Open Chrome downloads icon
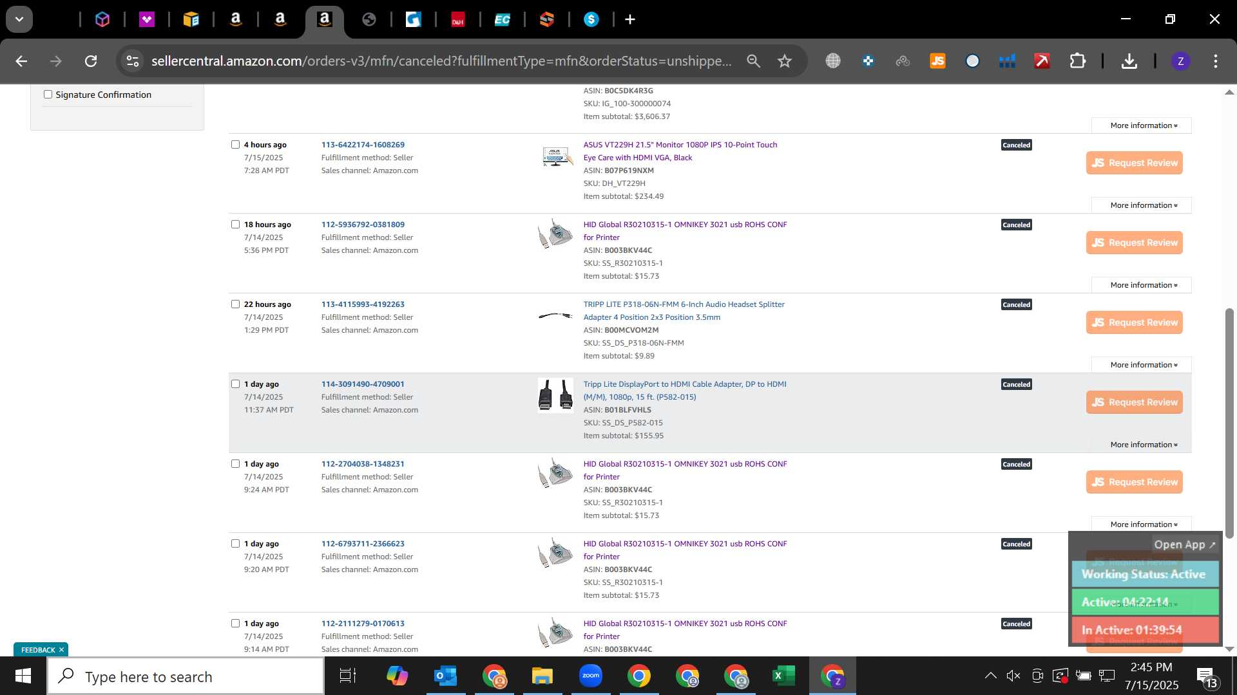Image resolution: width=1237 pixels, height=695 pixels. (x=1129, y=61)
